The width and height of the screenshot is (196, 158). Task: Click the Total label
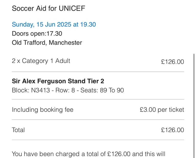pyautogui.click(x=18, y=130)
